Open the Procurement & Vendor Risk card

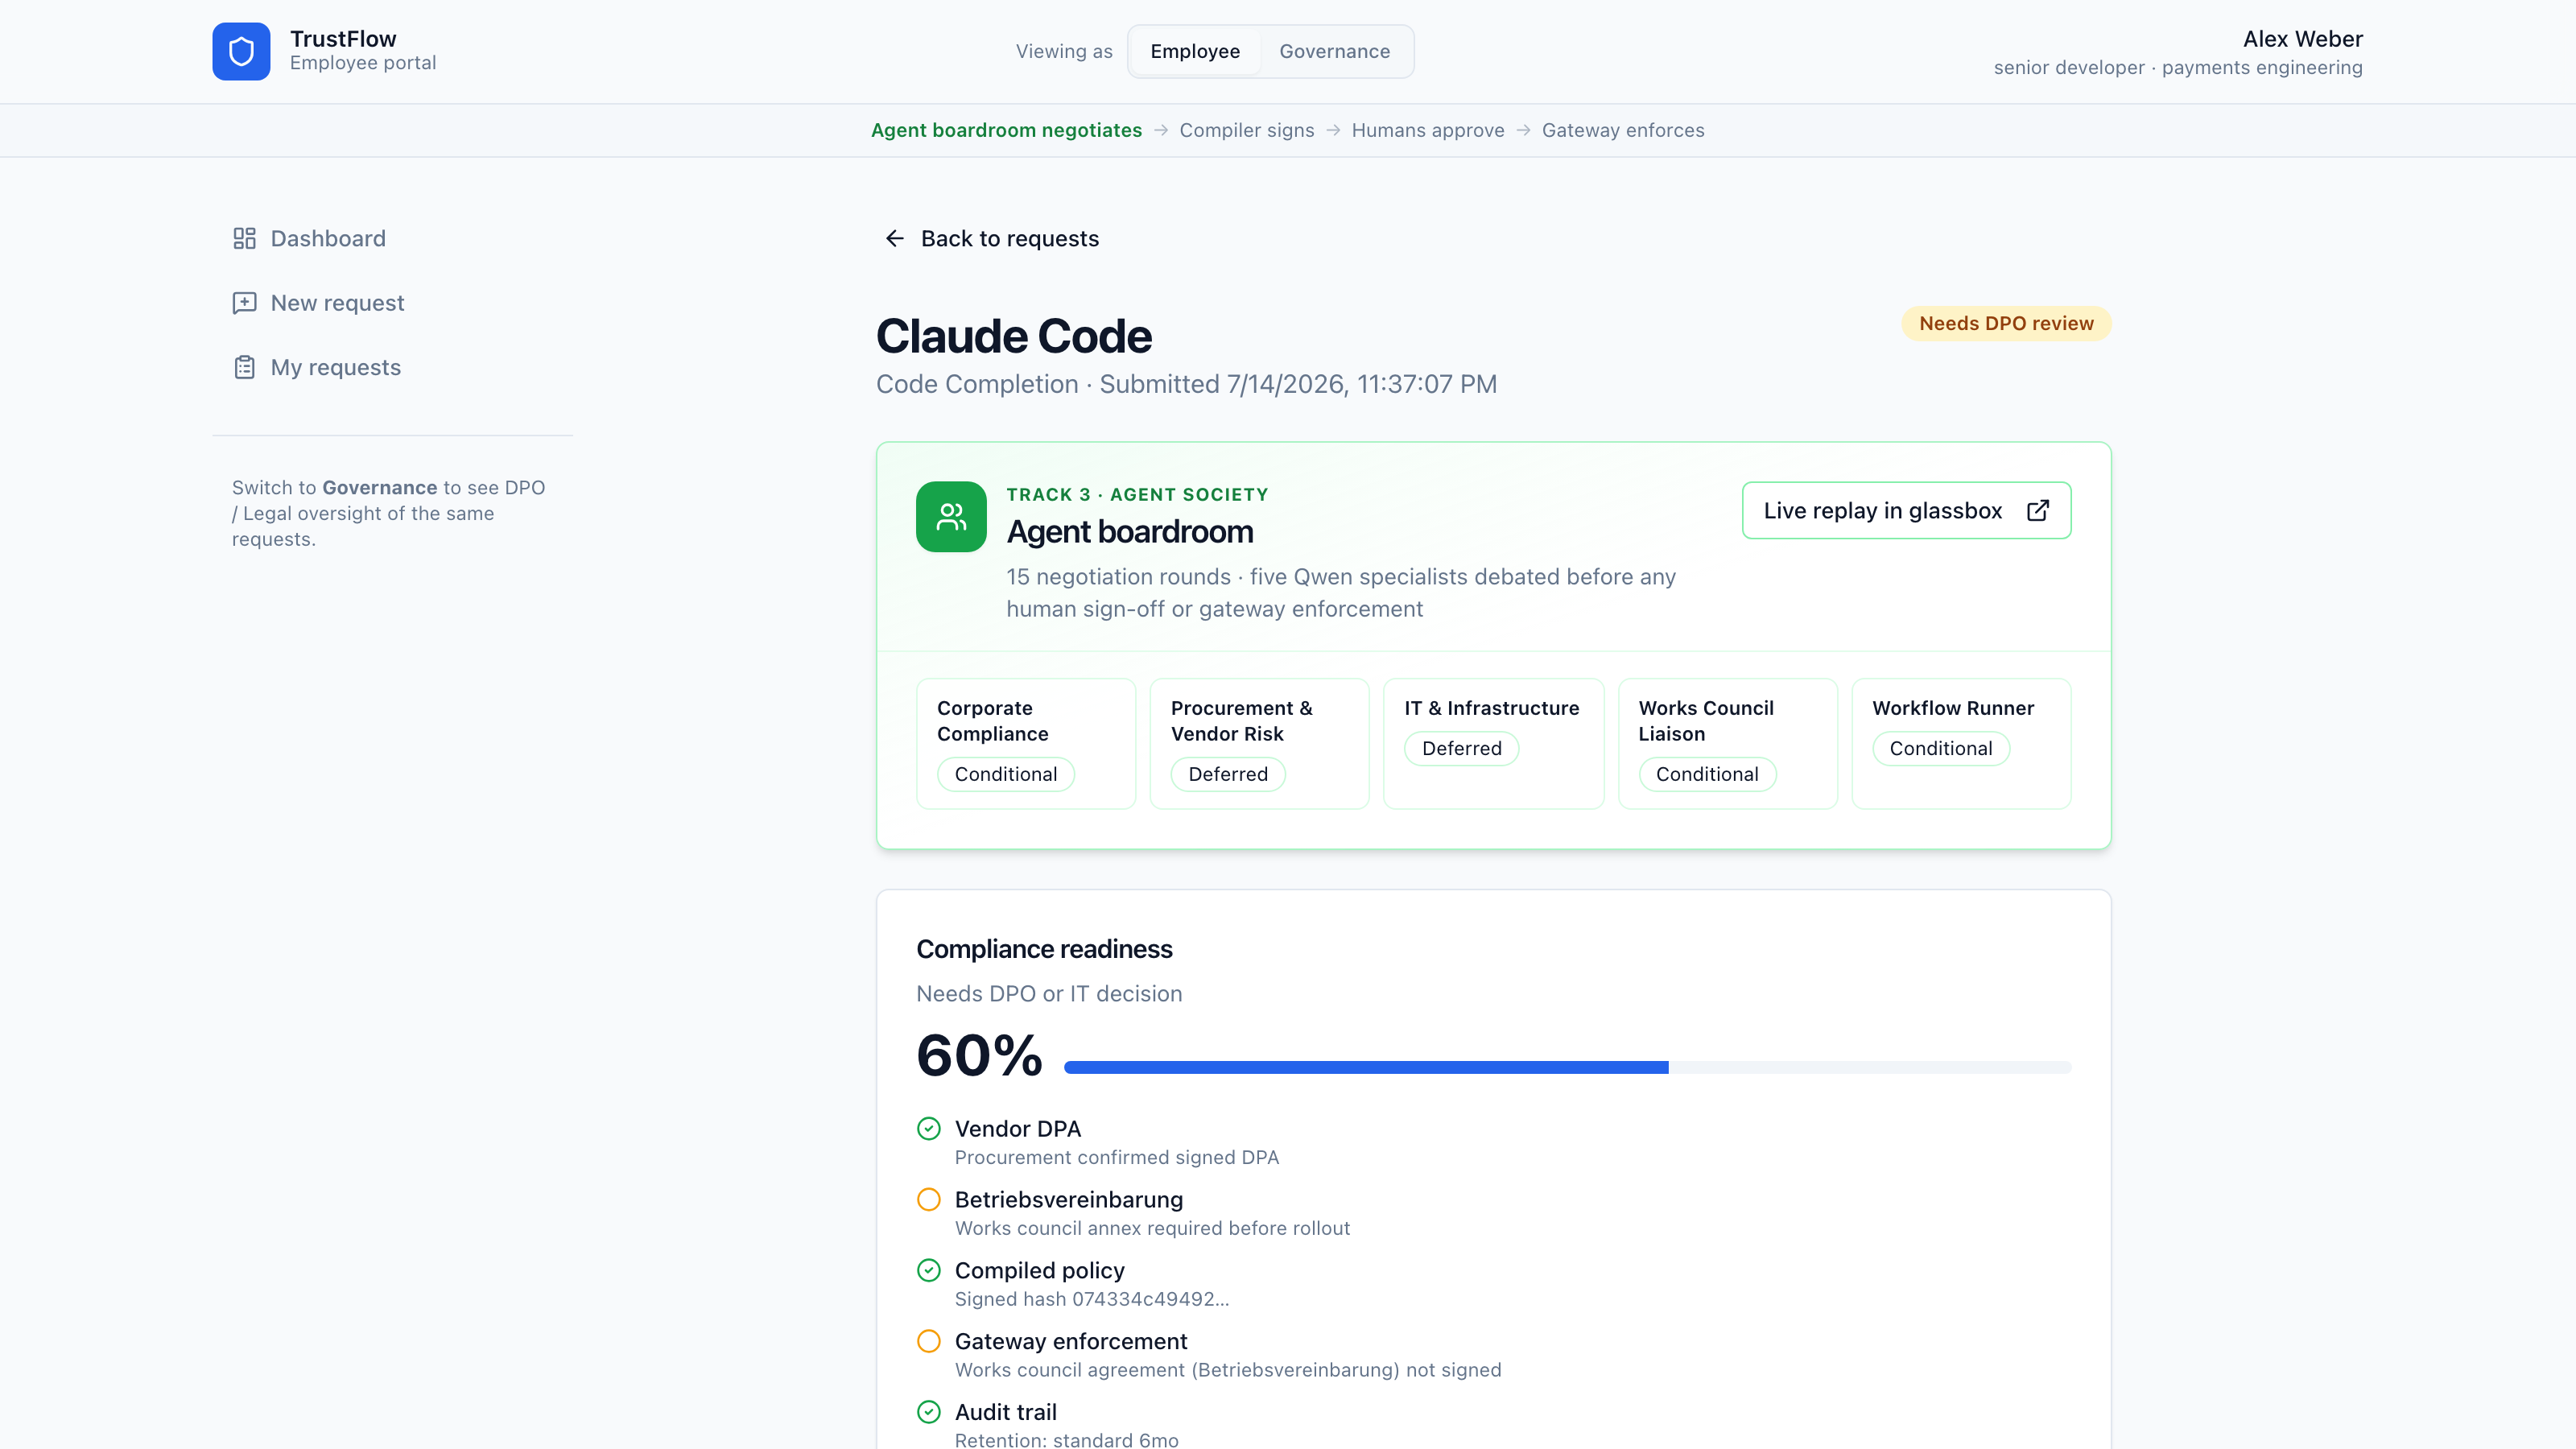pyautogui.click(x=1259, y=743)
